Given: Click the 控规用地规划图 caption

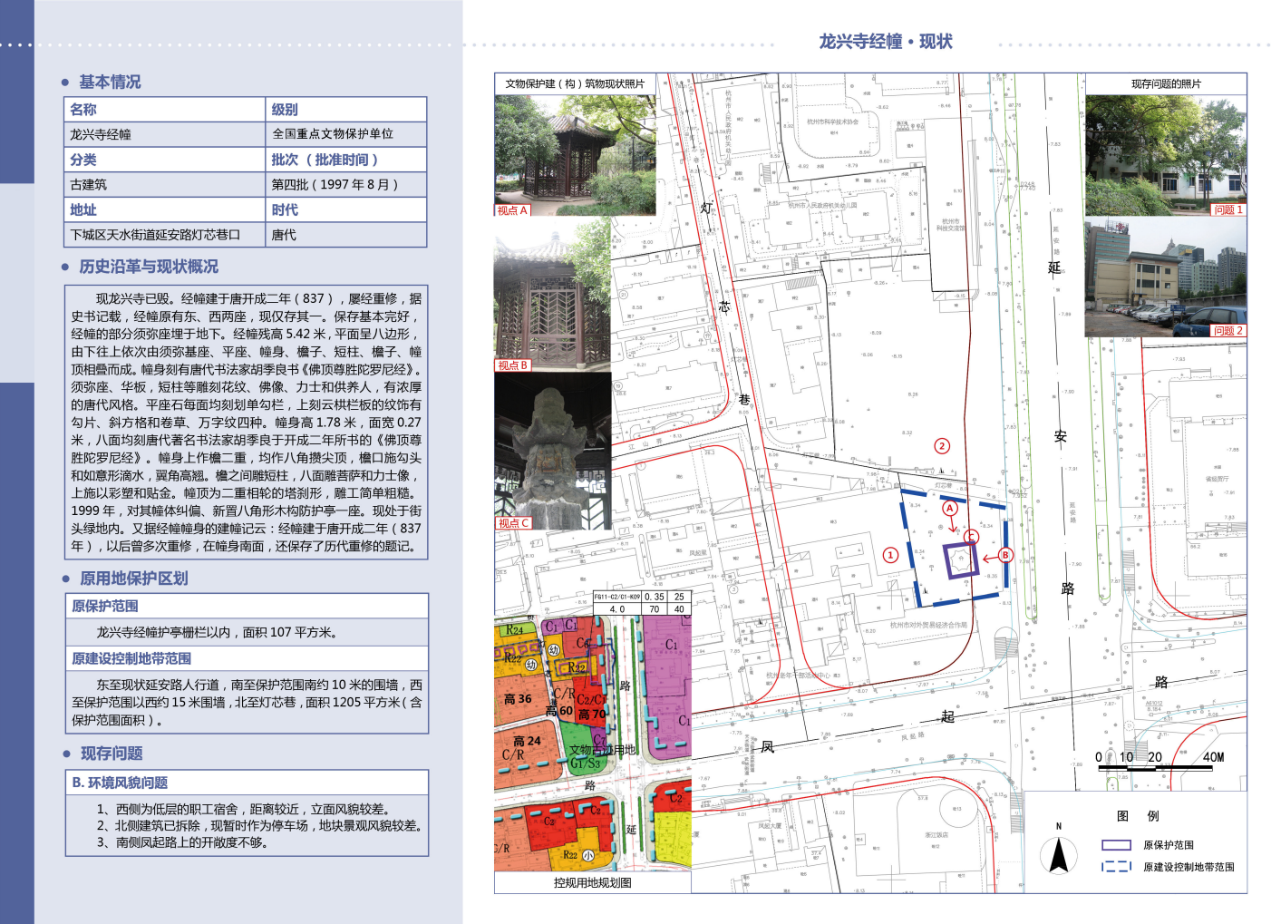Looking at the screenshot, I should pyautogui.click(x=593, y=882).
